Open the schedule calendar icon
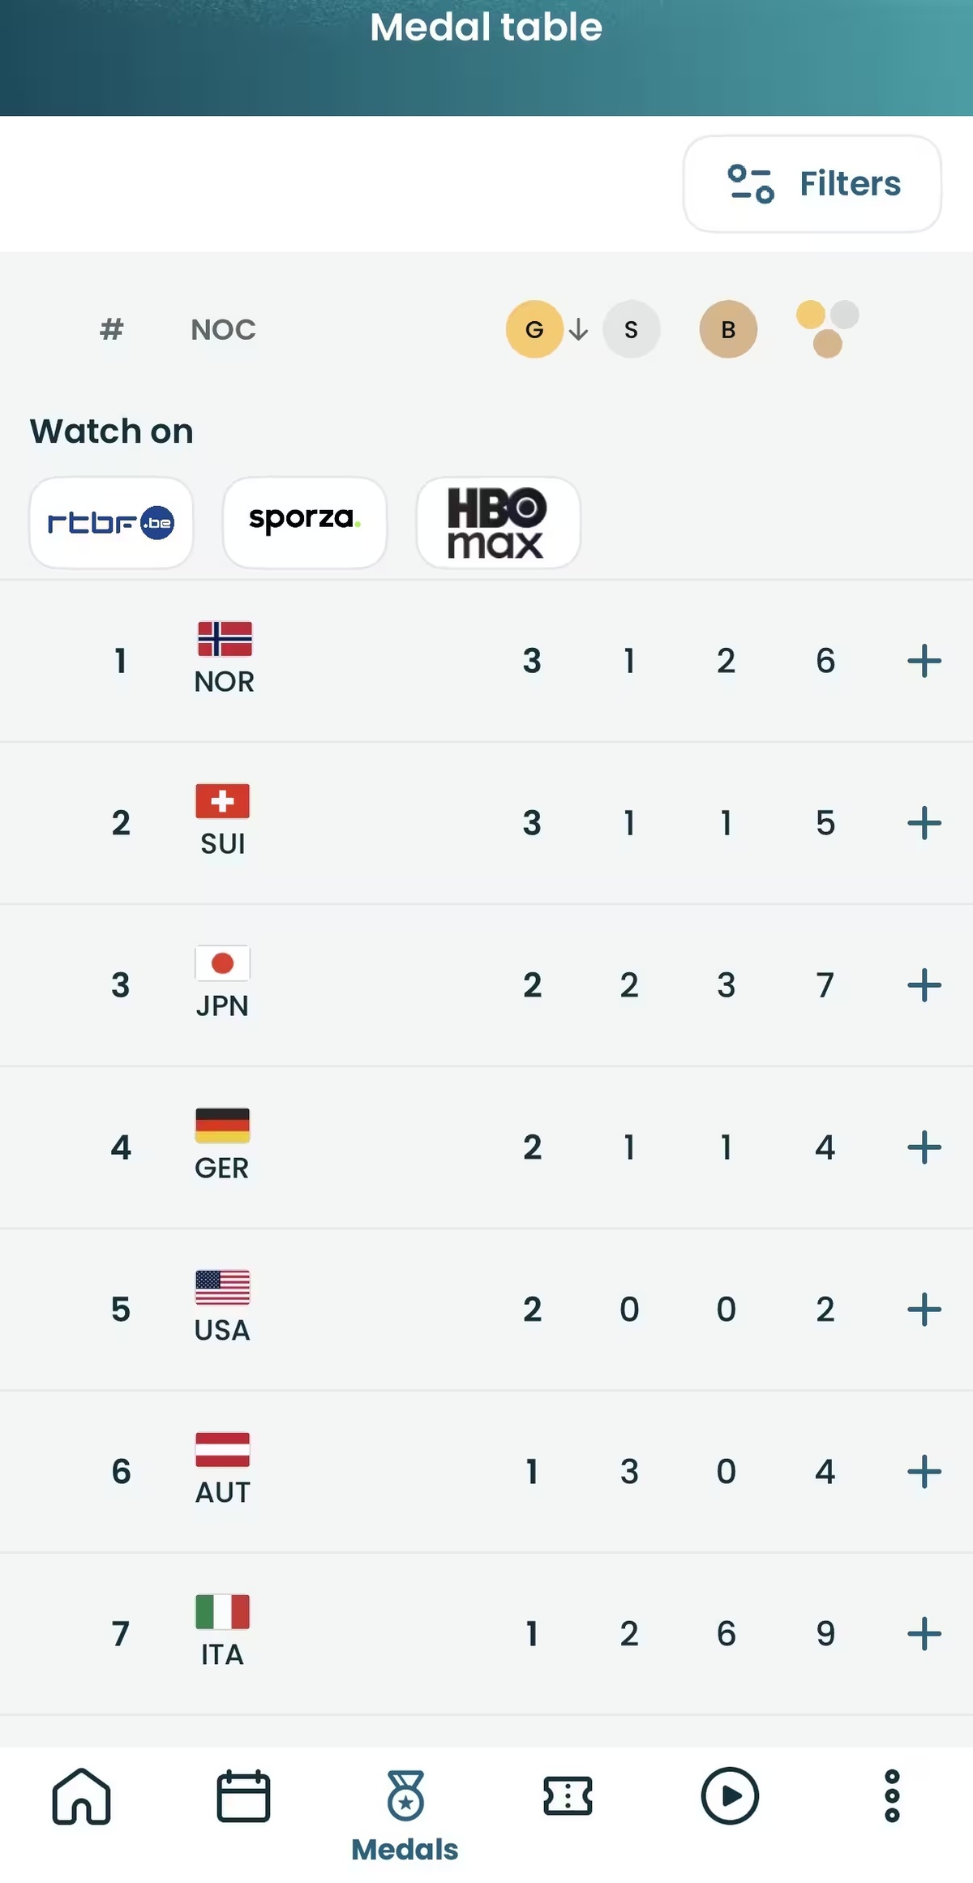The height and width of the screenshot is (1883, 973). [x=243, y=1797]
